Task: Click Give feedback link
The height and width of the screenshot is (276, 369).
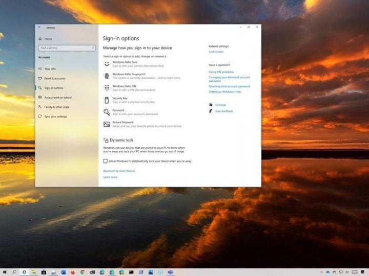Action: coord(224,111)
